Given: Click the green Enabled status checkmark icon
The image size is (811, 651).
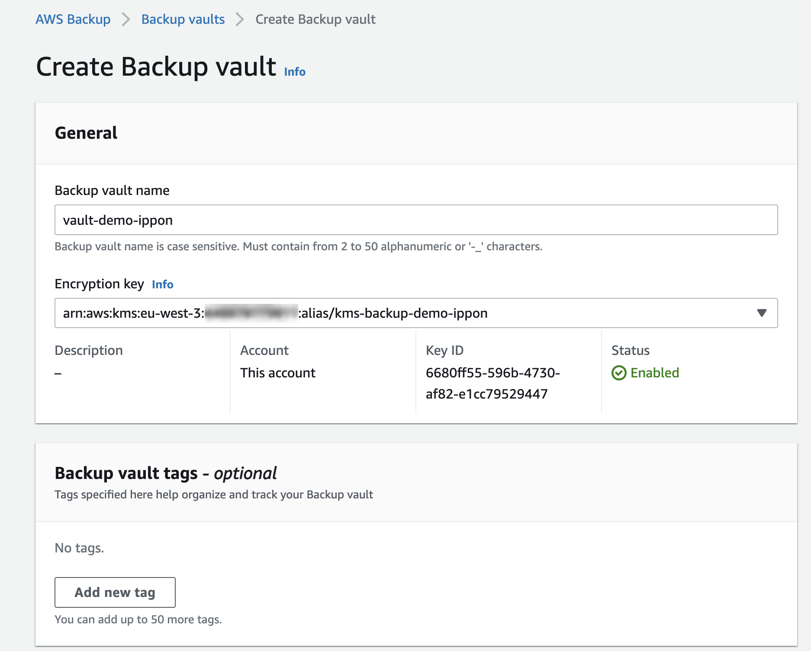Looking at the screenshot, I should tap(618, 373).
